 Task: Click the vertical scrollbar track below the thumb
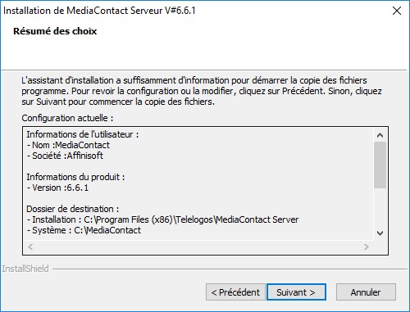click(x=380, y=207)
